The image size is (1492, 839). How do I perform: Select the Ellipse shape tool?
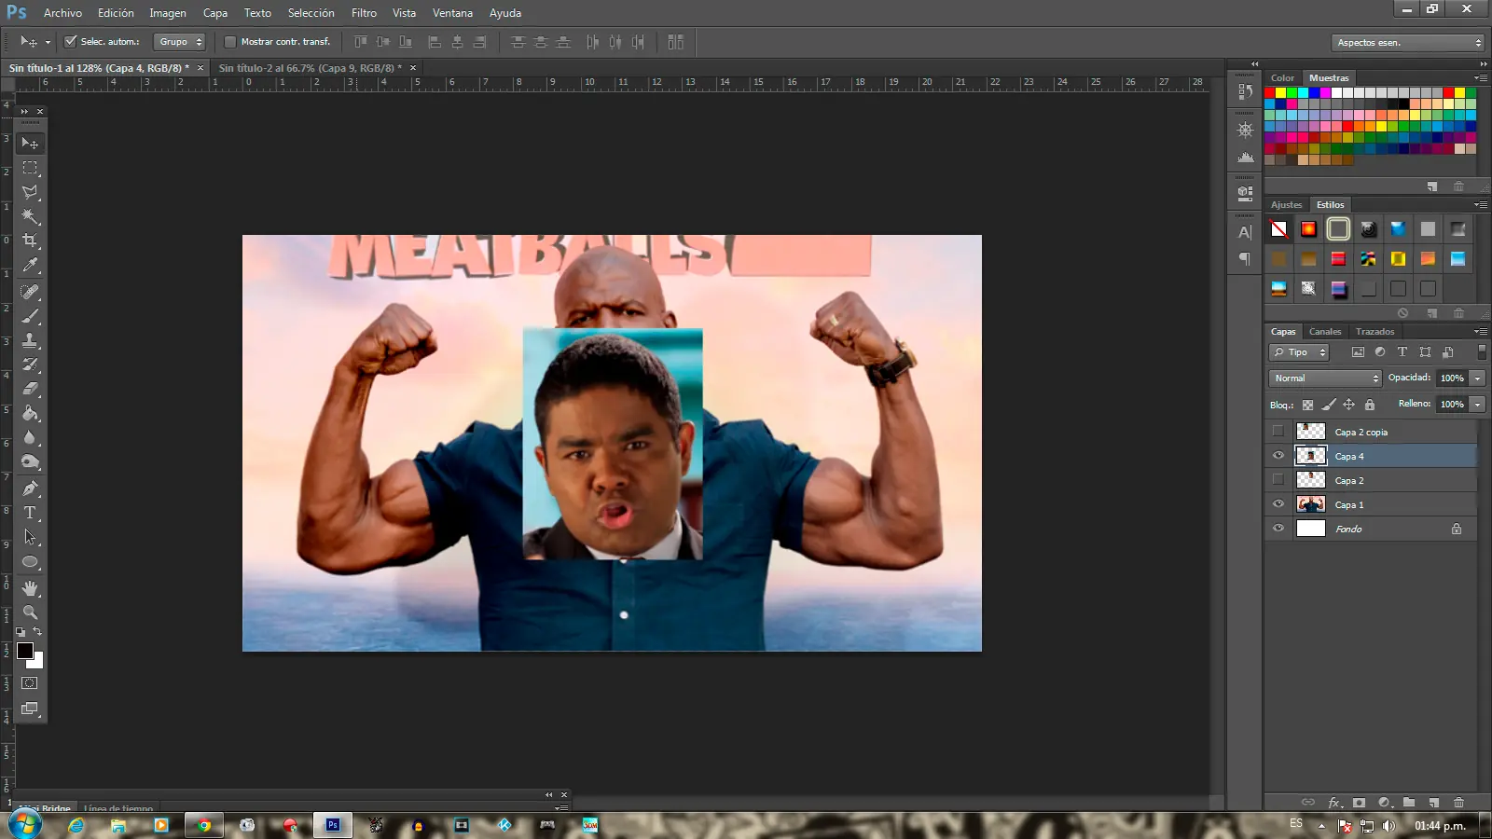pos(30,562)
